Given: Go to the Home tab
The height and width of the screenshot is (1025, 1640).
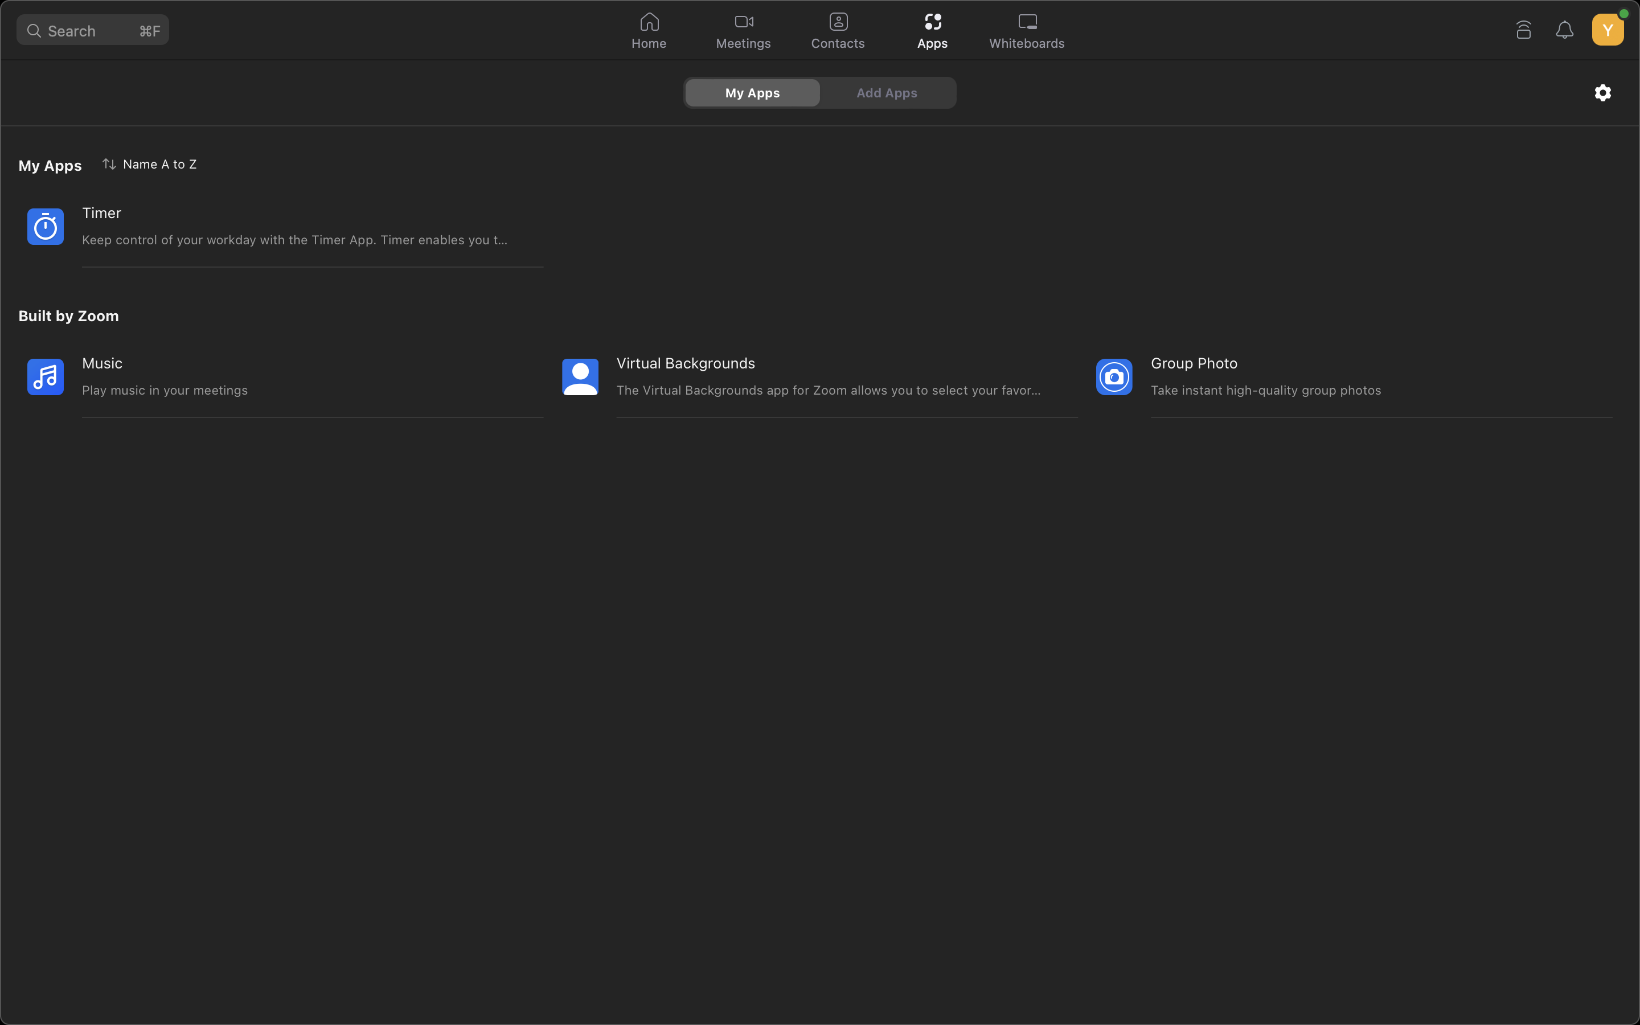Looking at the screenshot, I should click(649, 31).
